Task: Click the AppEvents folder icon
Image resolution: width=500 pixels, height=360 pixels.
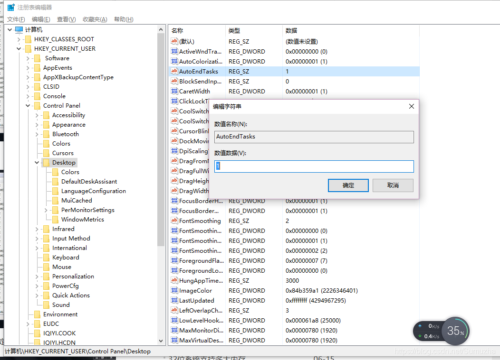Action: point(37,68)
